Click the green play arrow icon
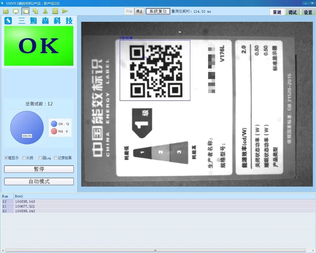This screenshot has width=316, height=253. click(65, 11)
